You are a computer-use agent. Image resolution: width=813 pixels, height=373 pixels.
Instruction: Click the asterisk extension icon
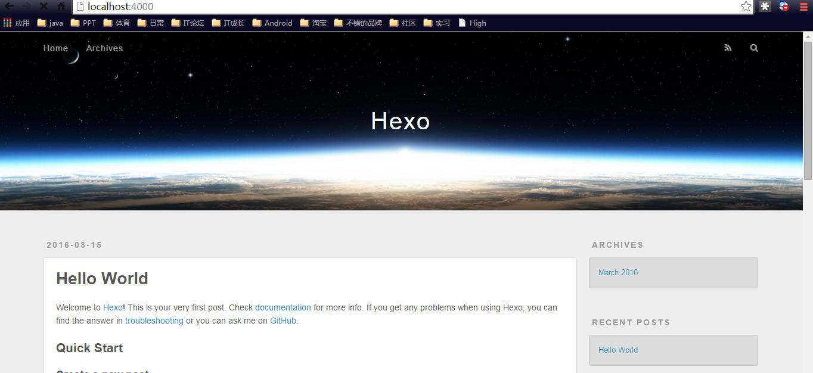click(765, 7)
